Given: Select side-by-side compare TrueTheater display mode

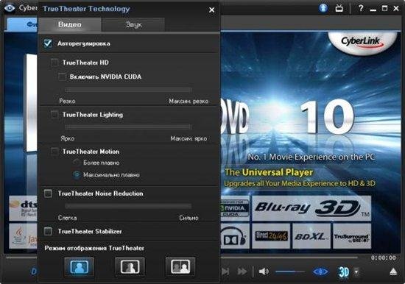Looking at the screenshot, I should coord(180,266).
